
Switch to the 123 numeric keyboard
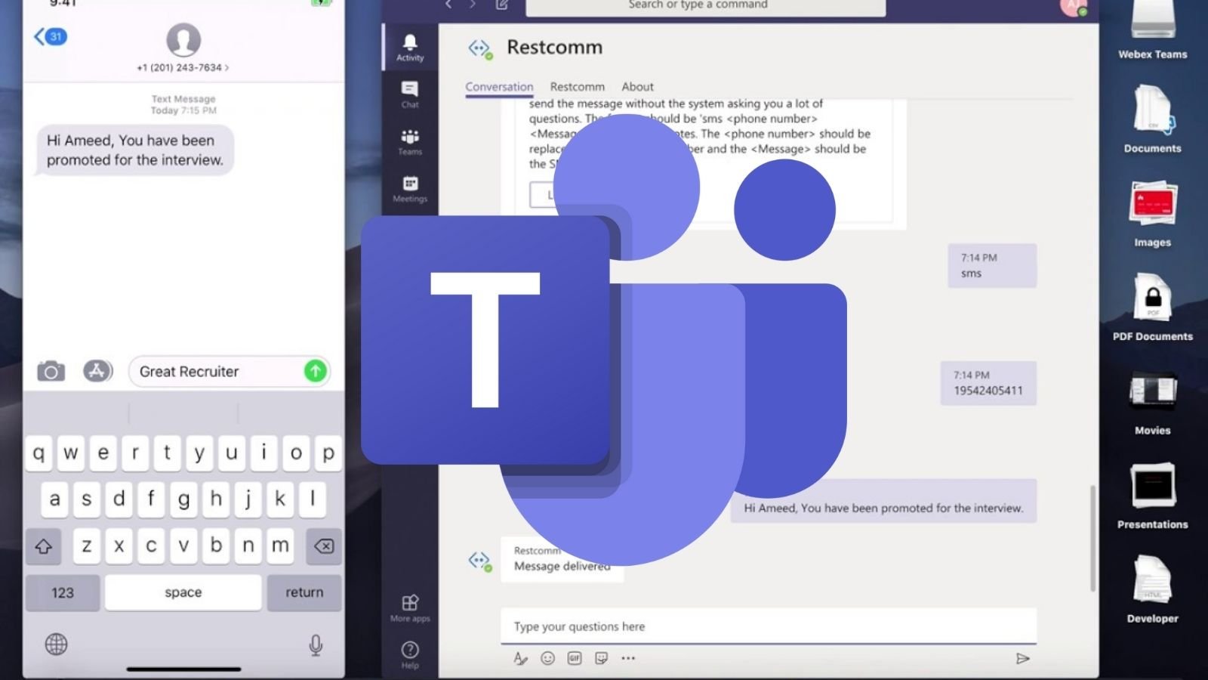63,592
